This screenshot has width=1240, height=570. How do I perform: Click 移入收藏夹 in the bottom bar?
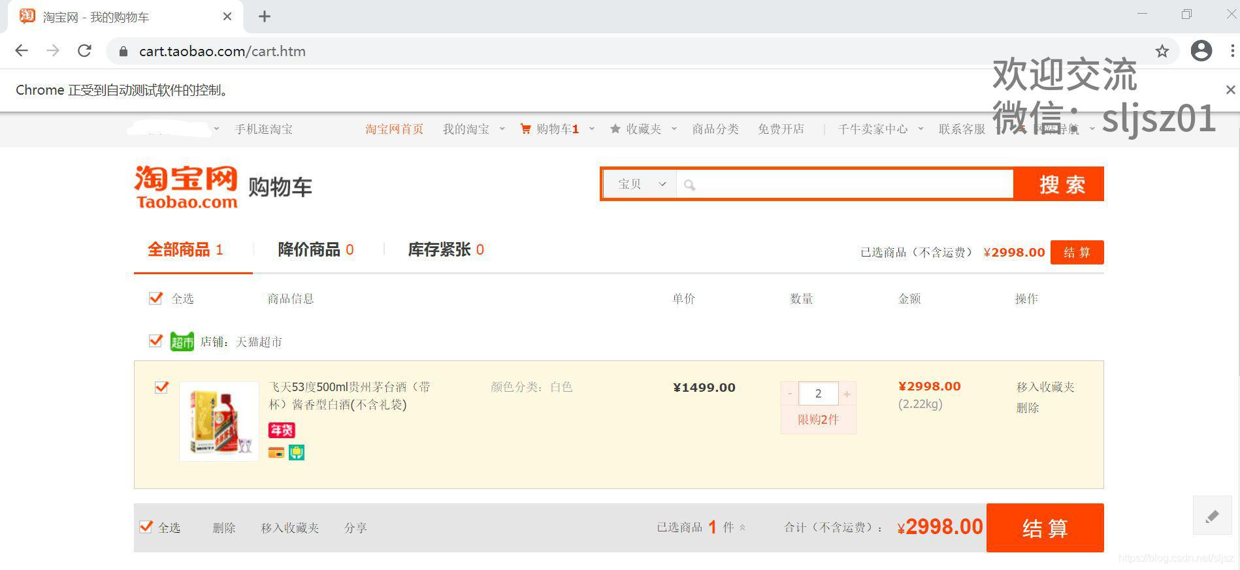coord(290,528)
